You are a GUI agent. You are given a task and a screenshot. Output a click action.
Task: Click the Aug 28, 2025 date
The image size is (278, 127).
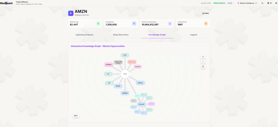[x=206, y=3]
